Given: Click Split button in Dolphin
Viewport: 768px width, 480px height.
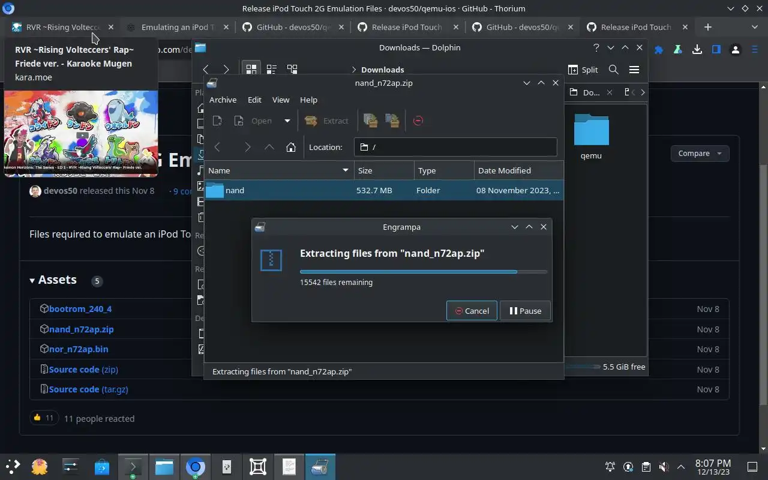Looking at the screenshot, I should click(583, 70).
